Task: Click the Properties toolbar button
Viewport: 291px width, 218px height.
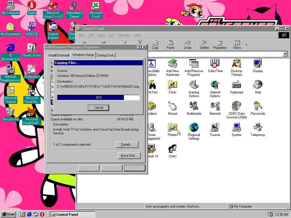Action: click(x=220, y=45)
